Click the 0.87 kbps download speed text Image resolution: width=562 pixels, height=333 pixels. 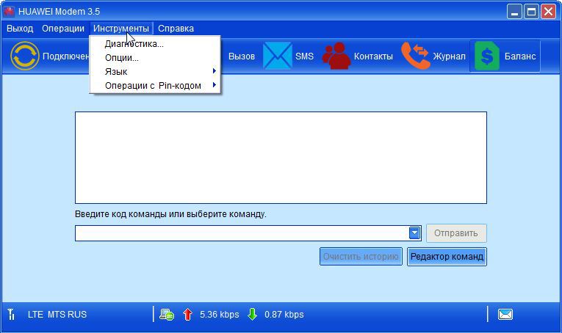(284, 315)
